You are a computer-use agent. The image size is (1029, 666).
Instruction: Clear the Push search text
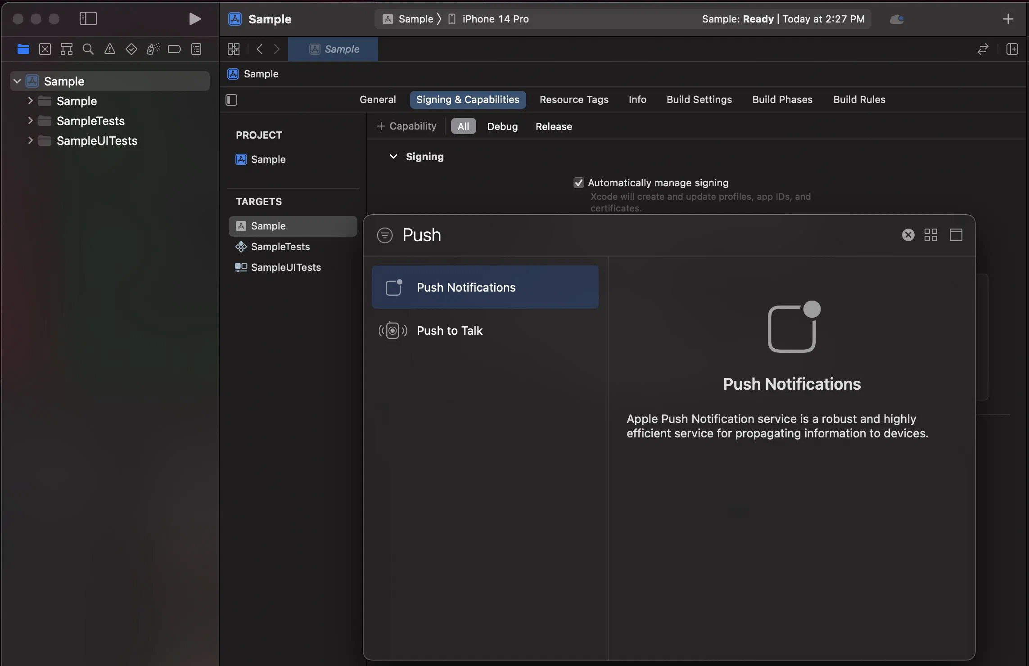pyautogui.click(x=908, y=235)
